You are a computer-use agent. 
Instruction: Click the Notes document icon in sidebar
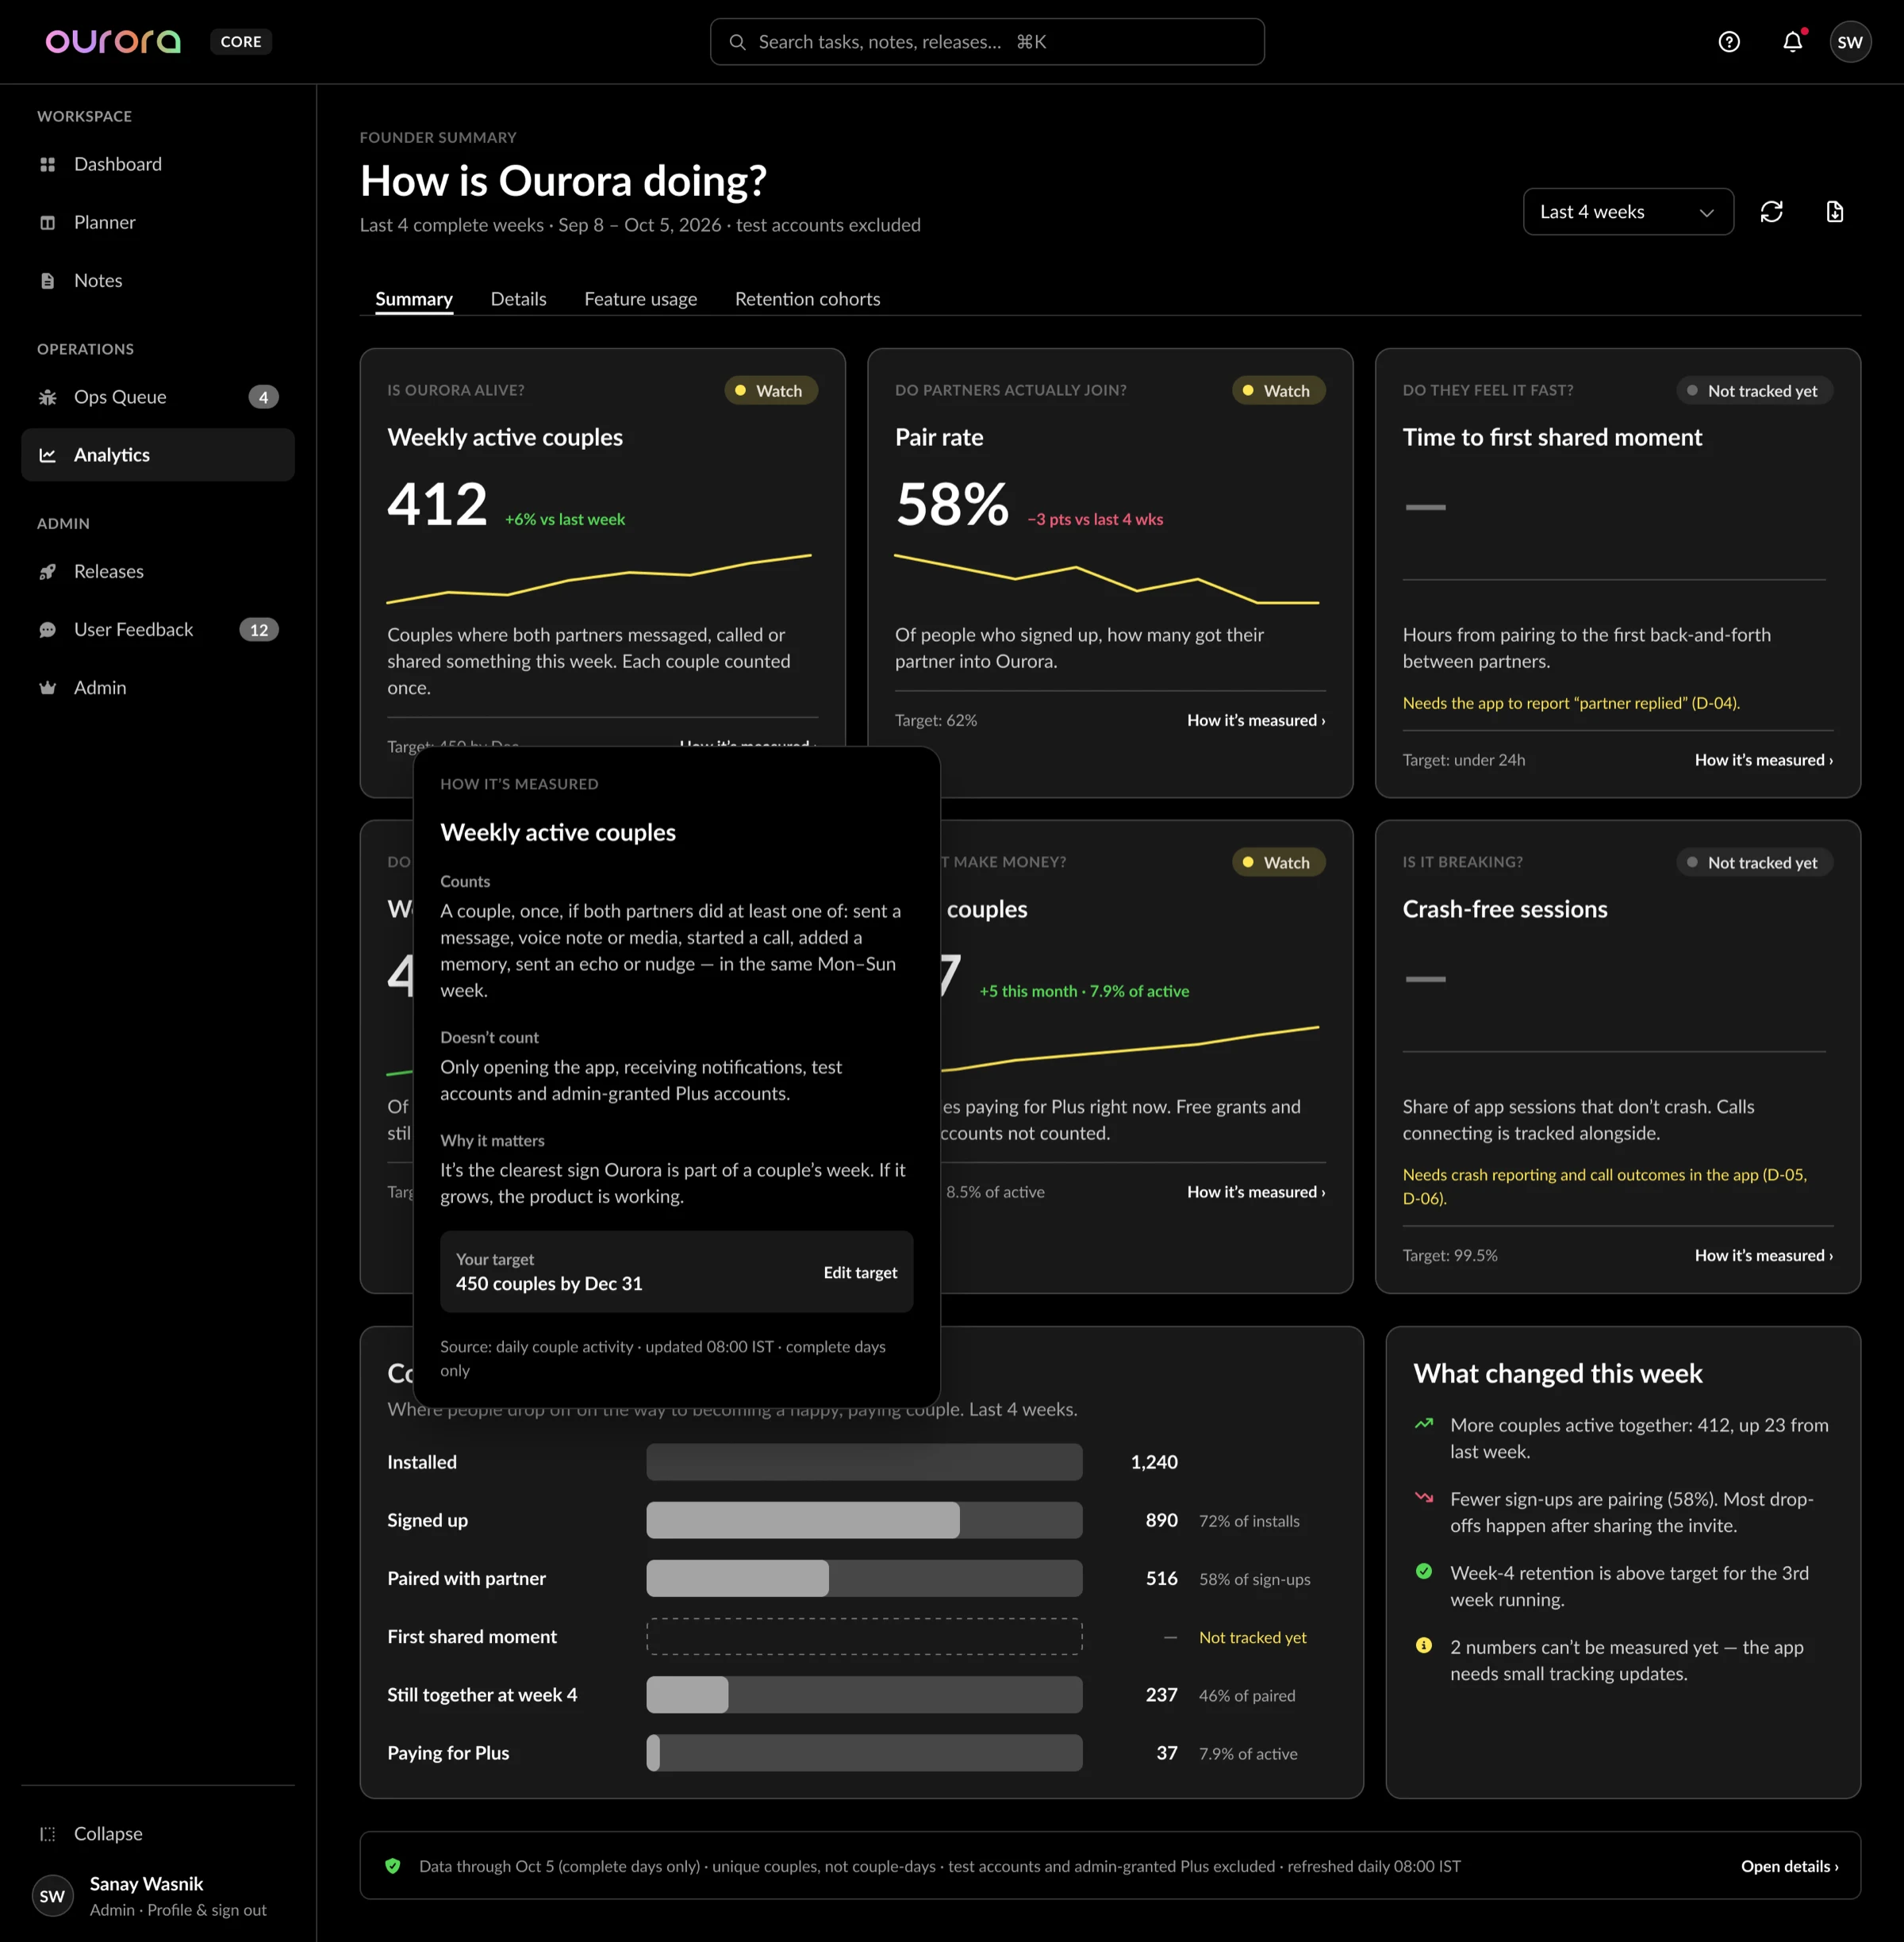(x=47, y=281)
